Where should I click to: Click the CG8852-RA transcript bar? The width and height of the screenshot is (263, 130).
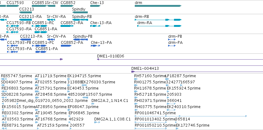pos(67,26)
